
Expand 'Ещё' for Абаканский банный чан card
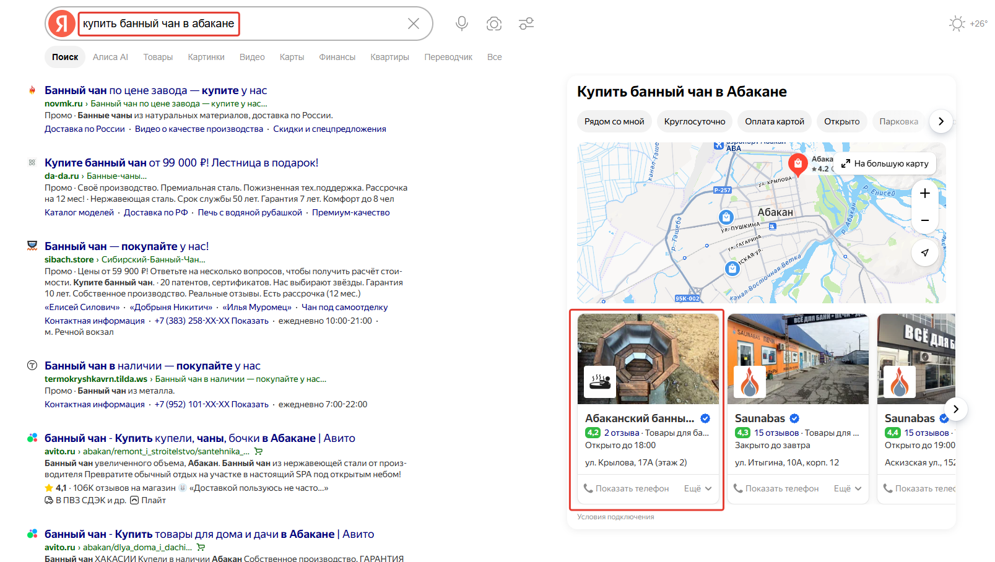click(x=698, y=488)
